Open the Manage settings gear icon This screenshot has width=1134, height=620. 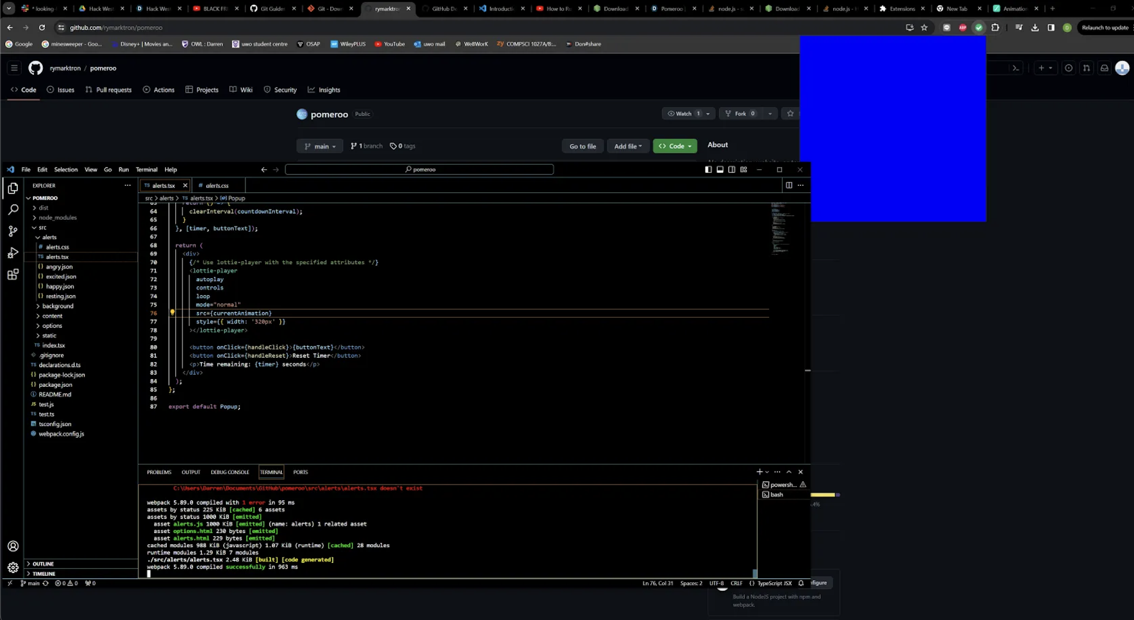pos(13,568)
